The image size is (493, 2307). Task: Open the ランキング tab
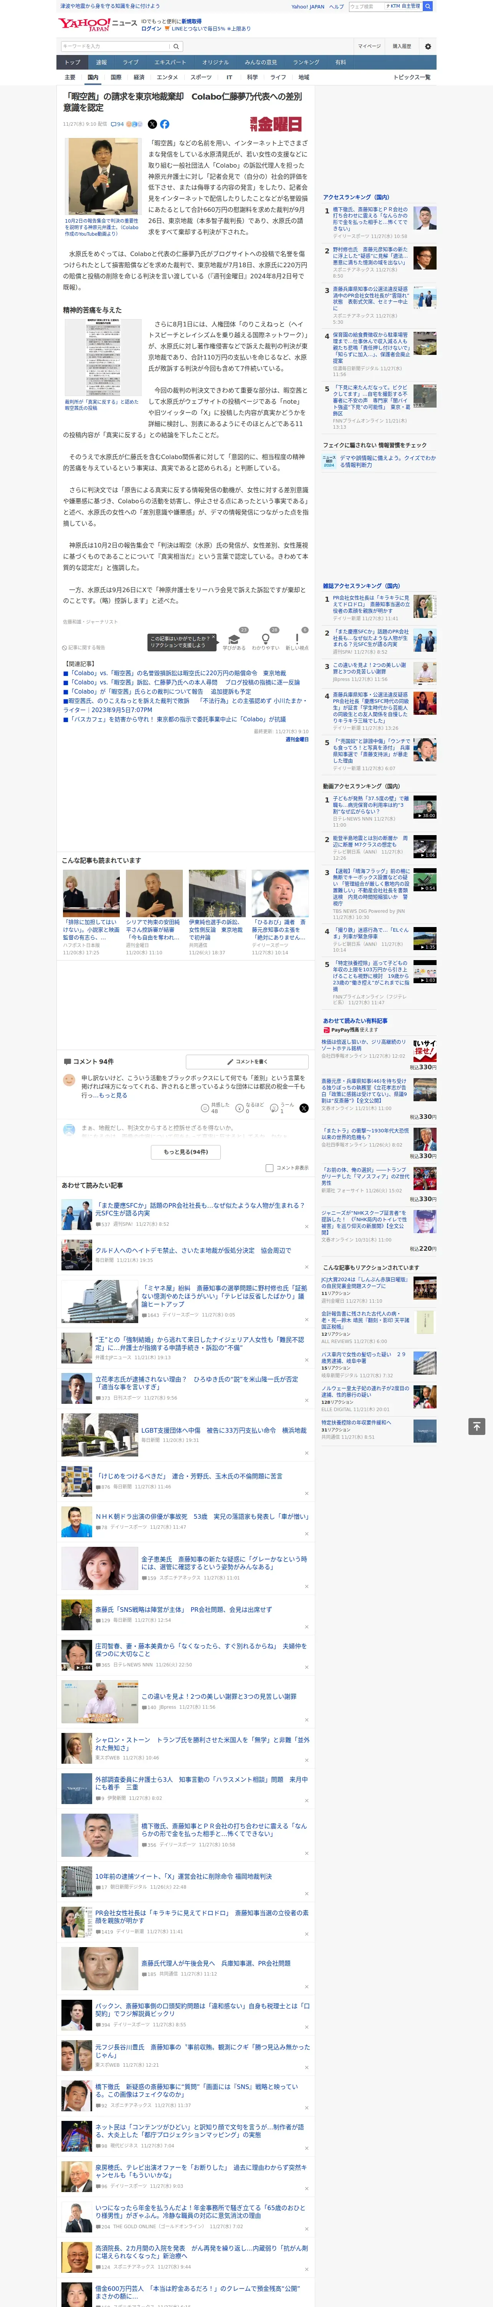pos(306,62)
